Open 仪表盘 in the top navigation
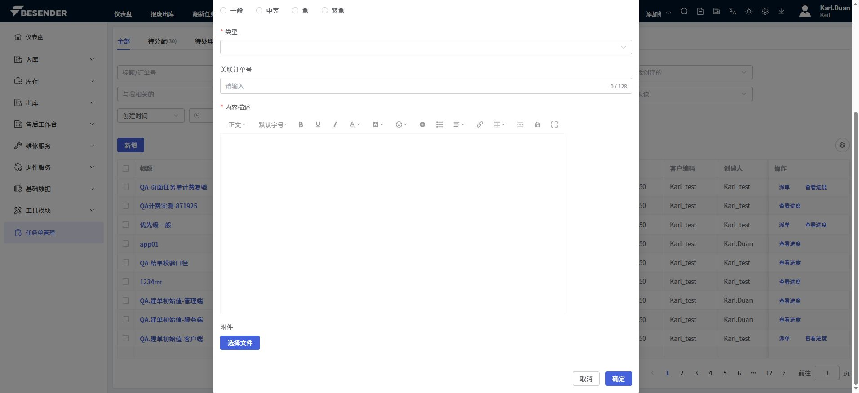The height and width of the screenshot is (393, 859). [x=123, y=14]
